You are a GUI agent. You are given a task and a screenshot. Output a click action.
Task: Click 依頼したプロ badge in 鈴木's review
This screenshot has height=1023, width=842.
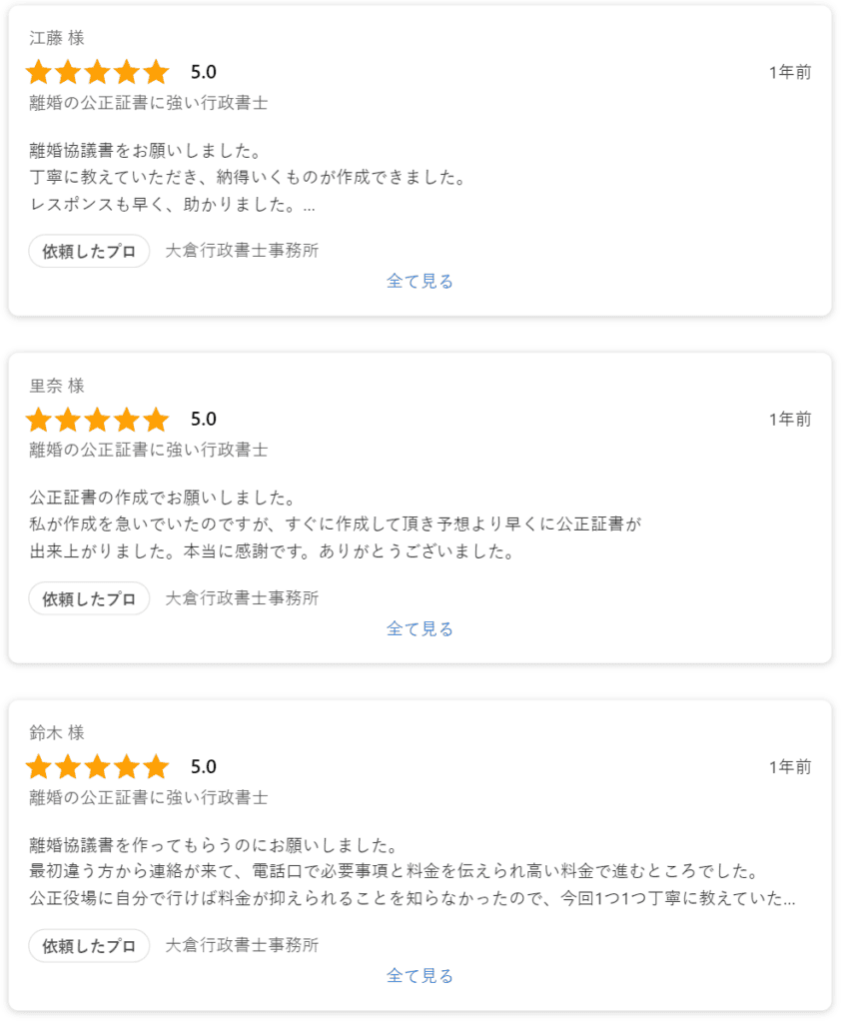point(89,946)
